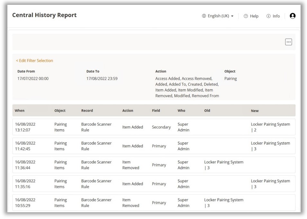Click the Object column header
The image size is (307, 219).
60,111
